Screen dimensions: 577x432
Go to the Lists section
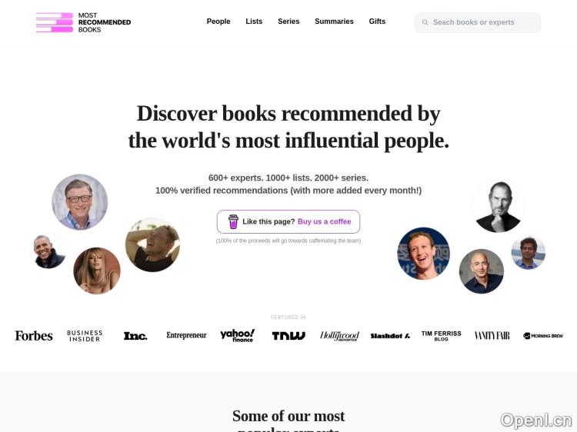click(x=254, y=22)
